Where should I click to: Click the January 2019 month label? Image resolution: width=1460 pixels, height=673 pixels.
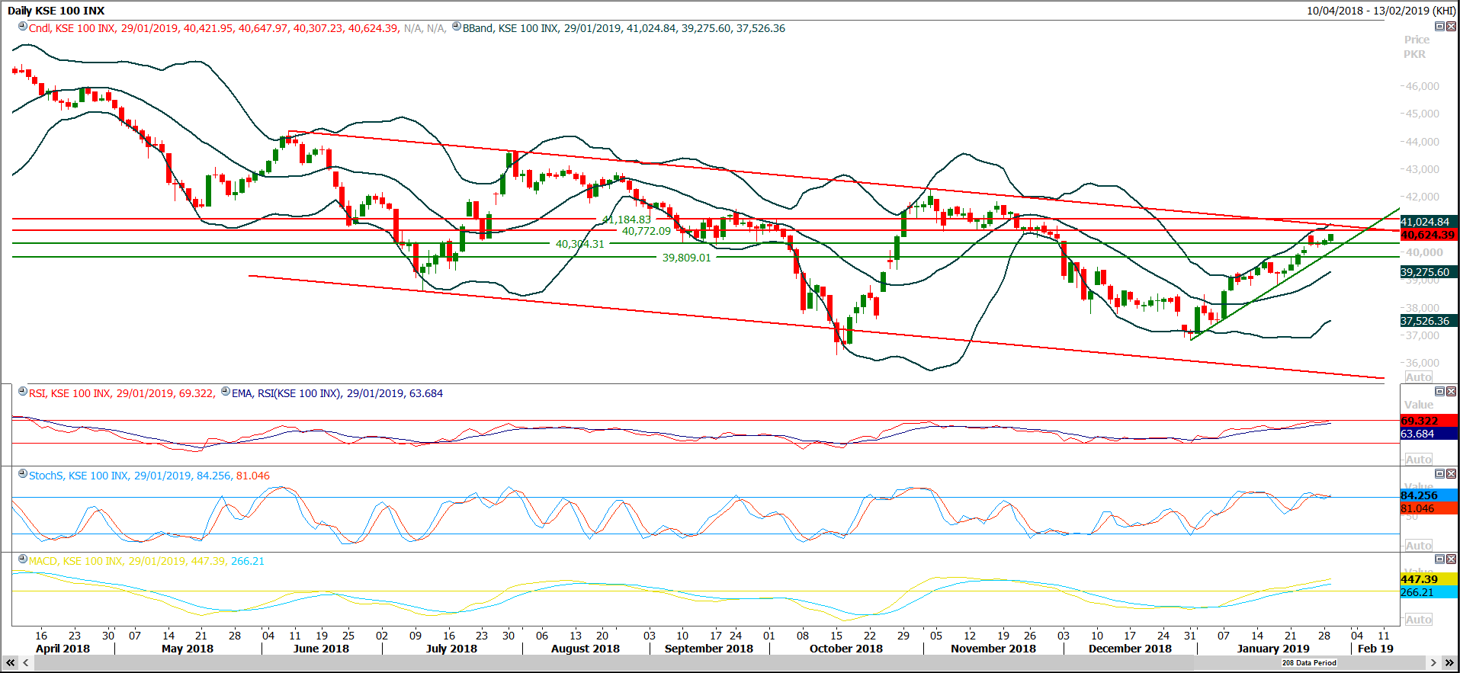pos(1273,649)
